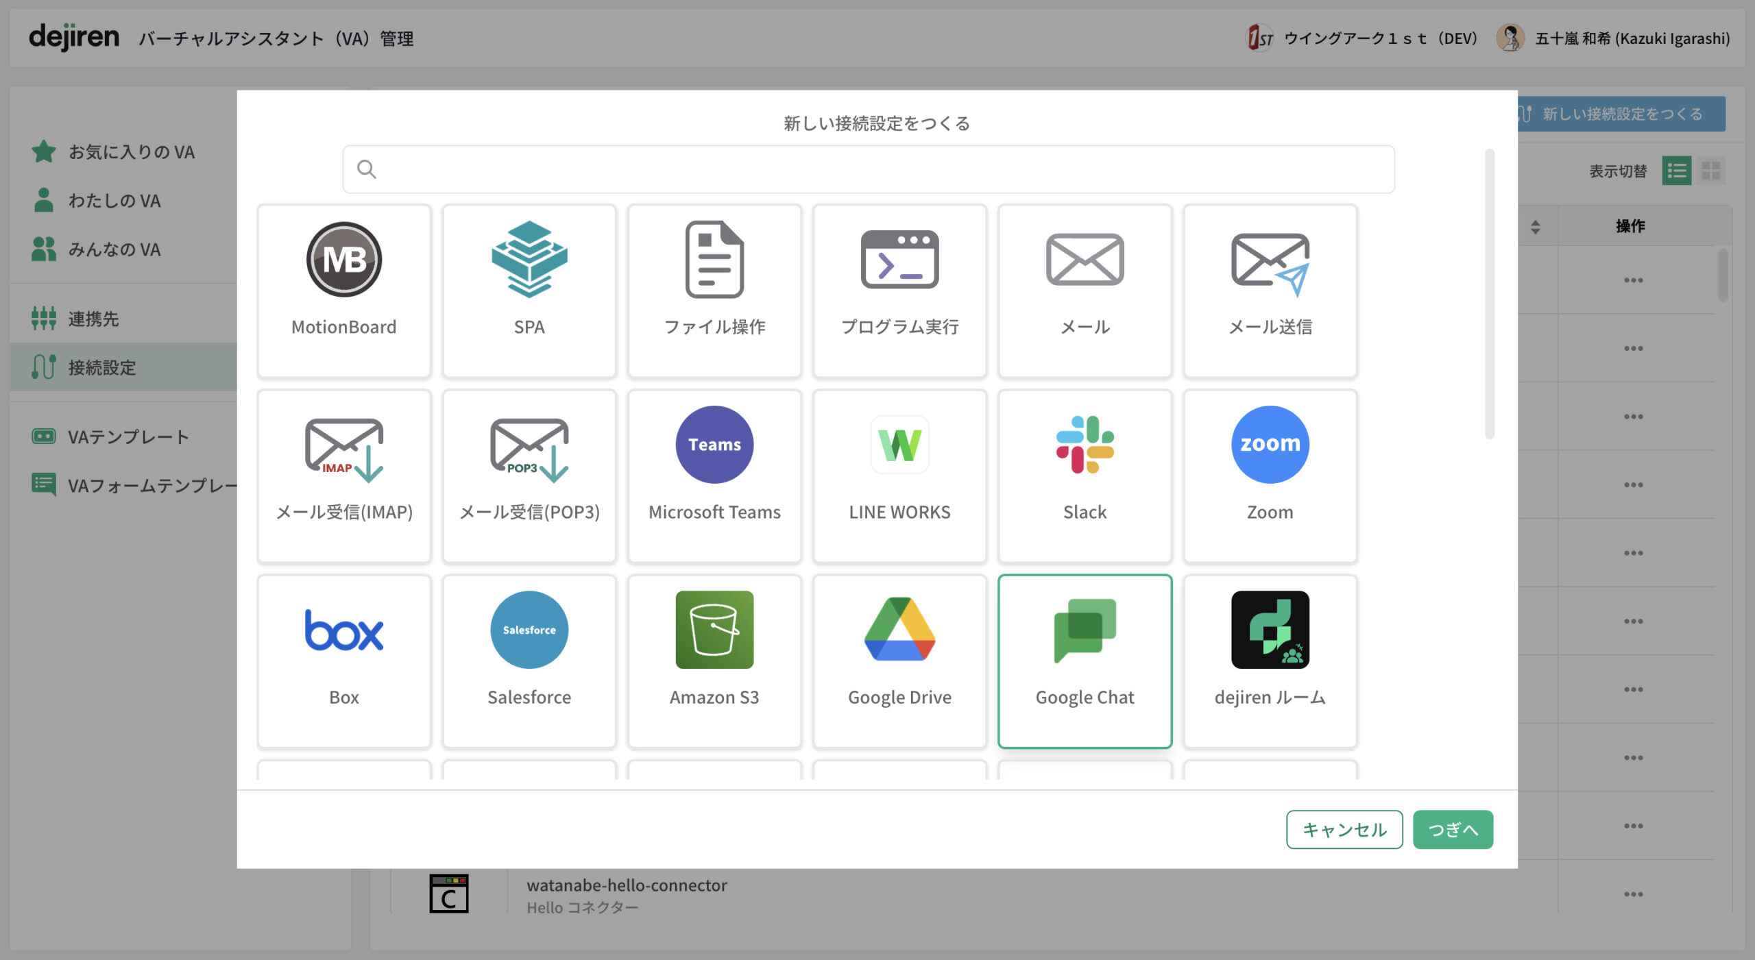Click the キャンセル button
Image resolution: width=1755 pixels, height=960 pixels.
(x=1344, y=829)
